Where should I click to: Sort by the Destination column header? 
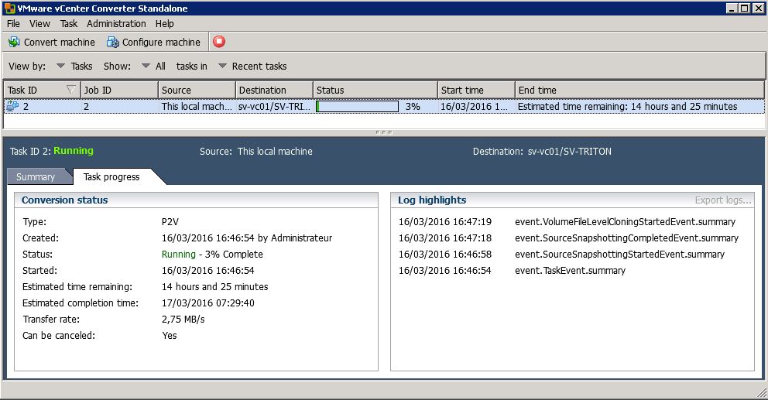(274, 90)
